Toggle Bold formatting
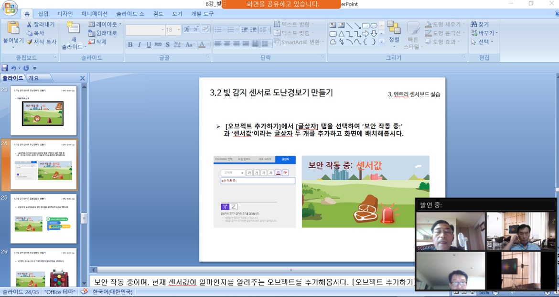This screenshot has height=297, width=559. click(x=130, y=44)
